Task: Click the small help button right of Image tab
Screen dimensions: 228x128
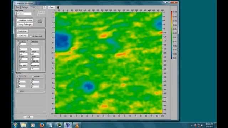Action: coord(44,7)
